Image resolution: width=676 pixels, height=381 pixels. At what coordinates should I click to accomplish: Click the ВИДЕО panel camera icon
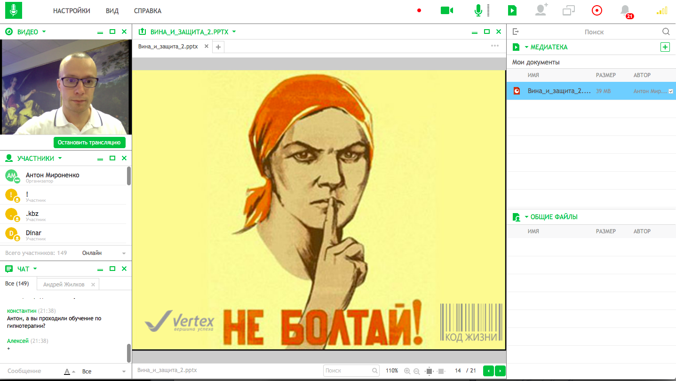coord(8,32)
